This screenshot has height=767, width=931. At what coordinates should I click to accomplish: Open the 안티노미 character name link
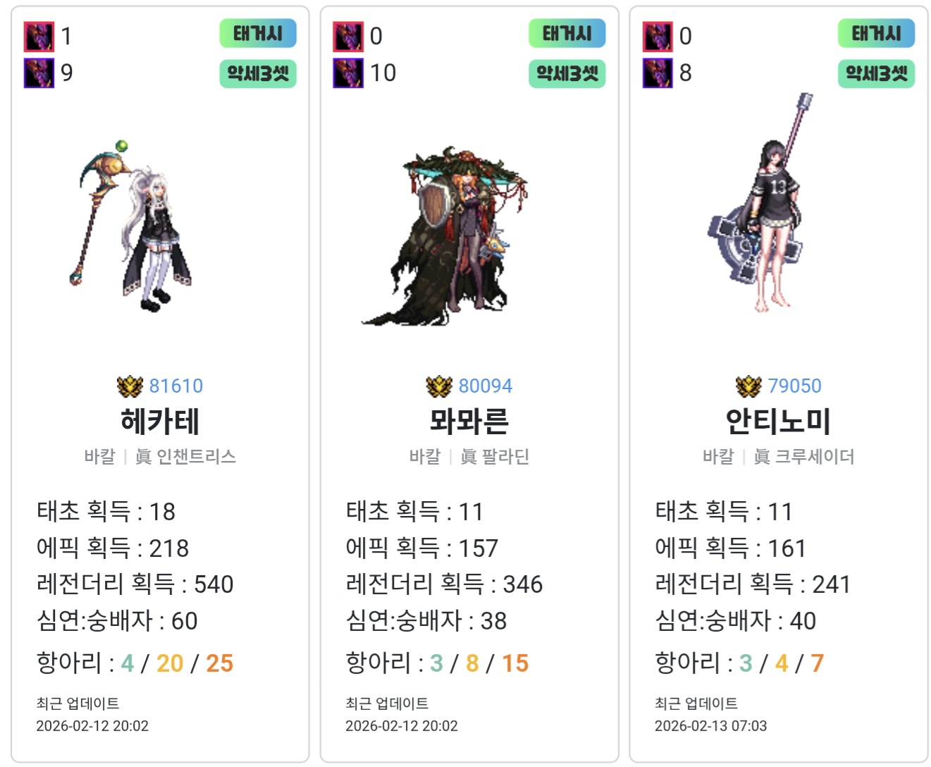click(779, 422)
